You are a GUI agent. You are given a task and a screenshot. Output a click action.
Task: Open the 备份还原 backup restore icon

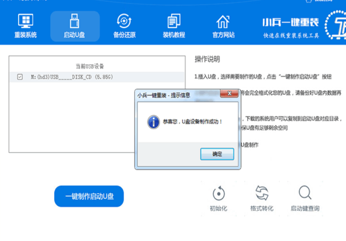124,21
